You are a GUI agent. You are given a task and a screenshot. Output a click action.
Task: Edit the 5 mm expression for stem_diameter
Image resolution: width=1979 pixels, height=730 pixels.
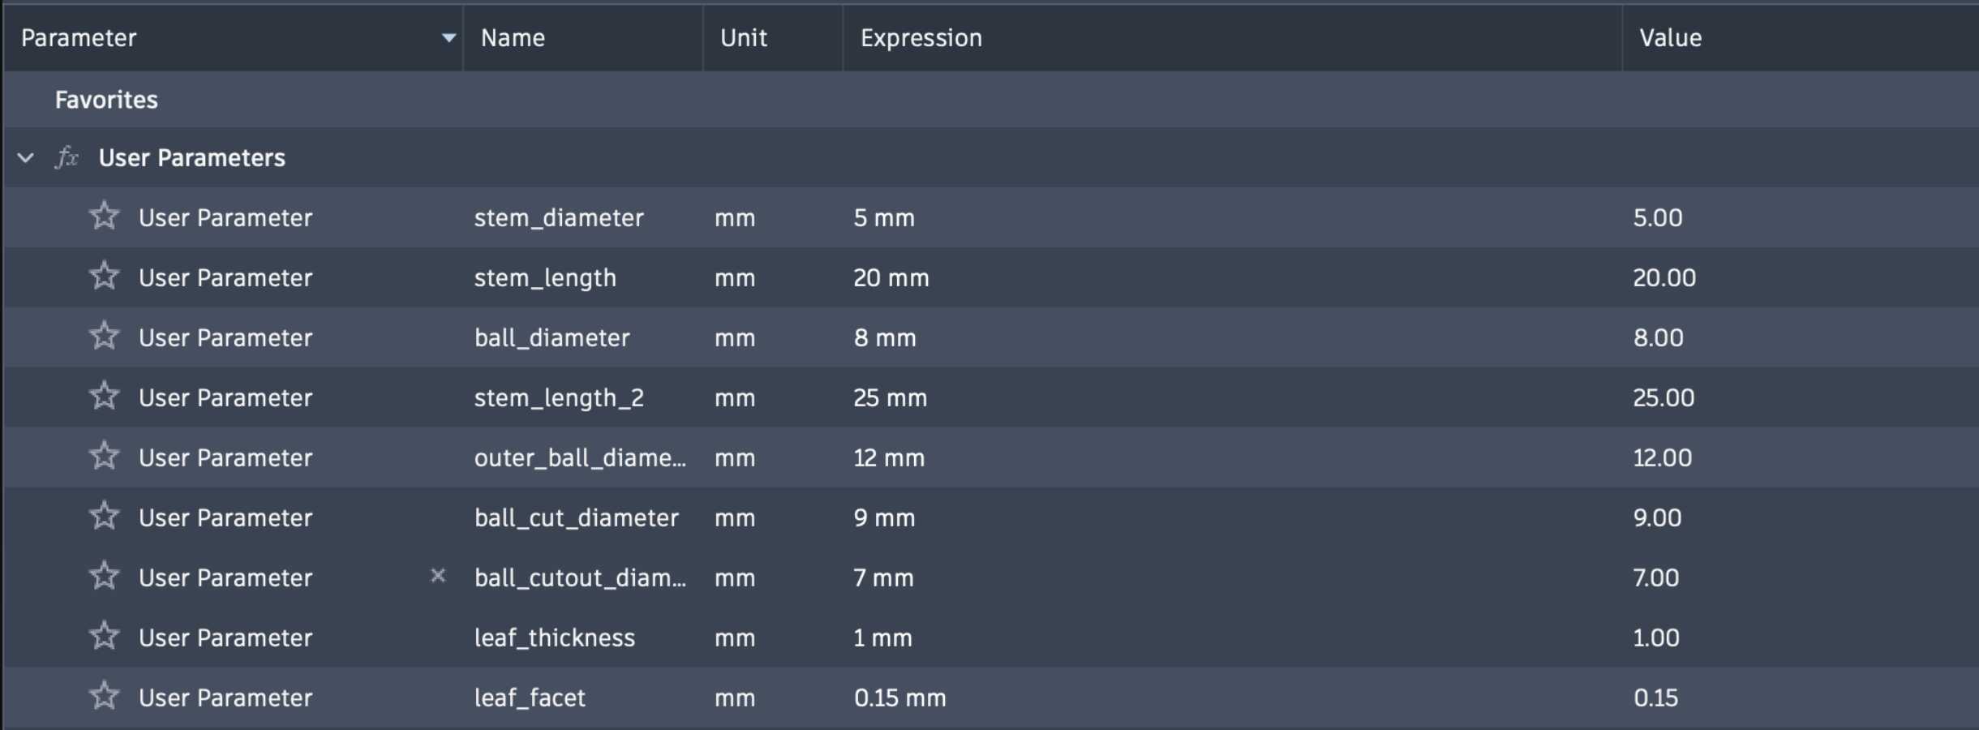pyautogui.click(x=884, y=217)
